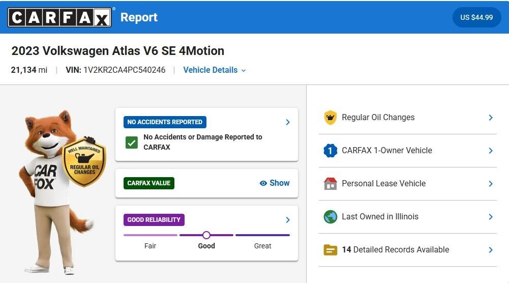The image size is (509, 283).
Task: Click the globe icon for Last Owned
Action: click(x=331, y=217)
